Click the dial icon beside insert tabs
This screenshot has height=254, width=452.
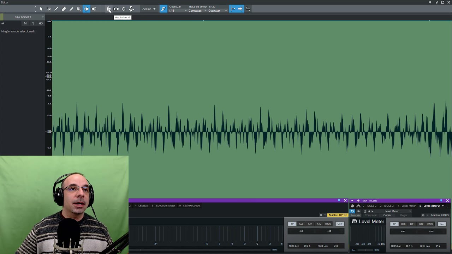352,206
